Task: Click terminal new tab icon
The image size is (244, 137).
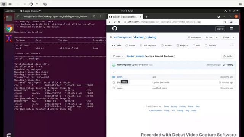Action: (x=18, y=16)
